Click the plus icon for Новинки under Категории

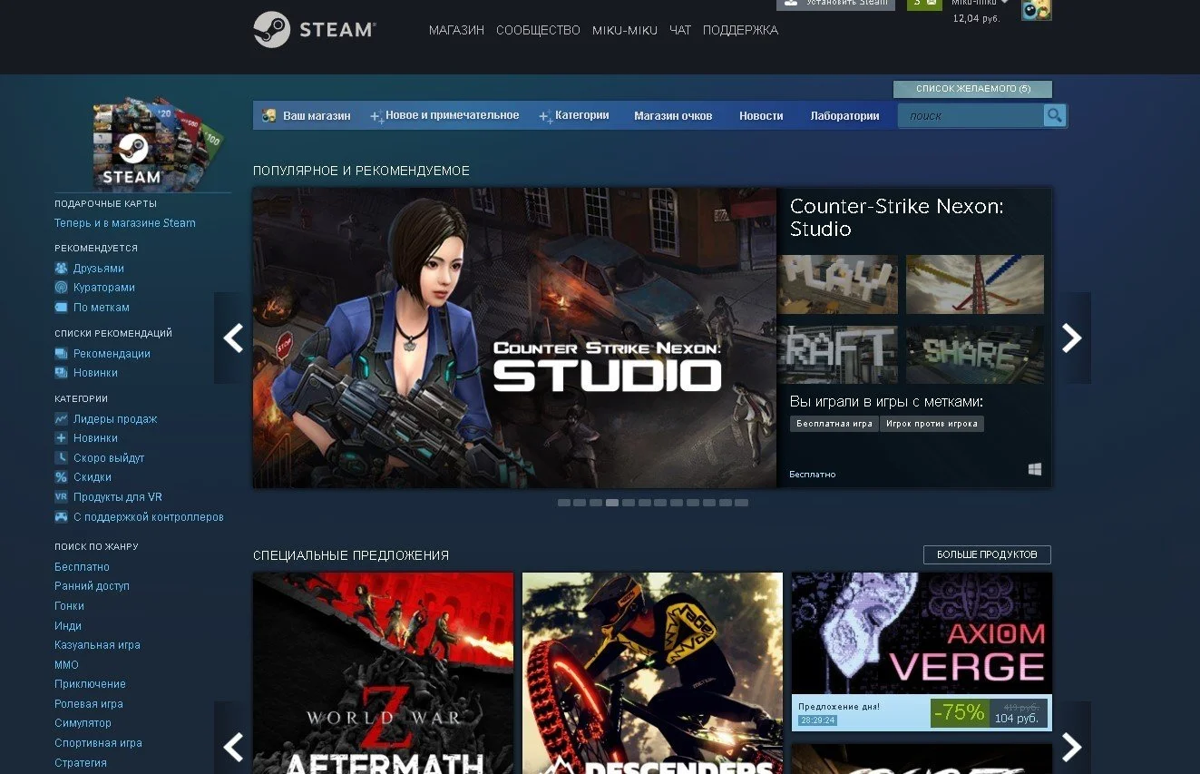pyautogui.click(x=61, y=438)
